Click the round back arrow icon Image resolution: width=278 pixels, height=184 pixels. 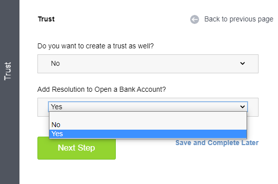tap(195, 19)
